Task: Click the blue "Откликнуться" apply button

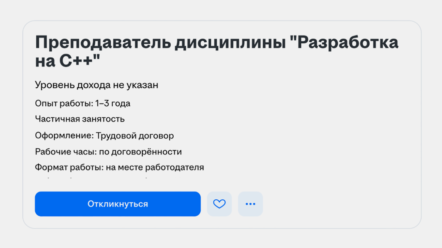Action: [118, 204]
